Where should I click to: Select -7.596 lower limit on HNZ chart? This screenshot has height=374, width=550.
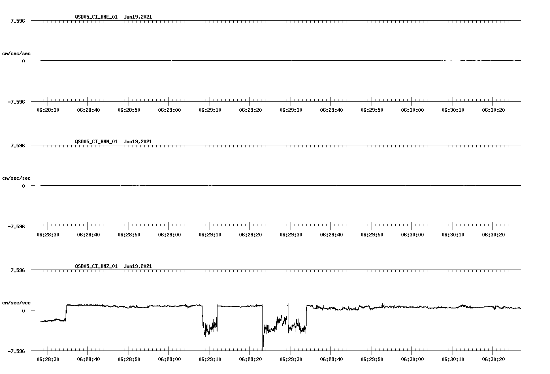click(17, 351)
